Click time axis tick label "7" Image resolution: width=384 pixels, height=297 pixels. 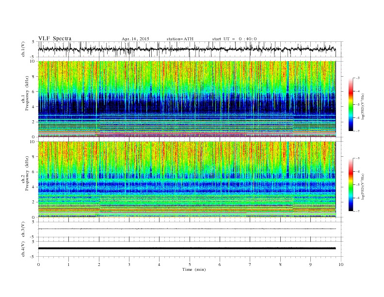tap(250, 264)
